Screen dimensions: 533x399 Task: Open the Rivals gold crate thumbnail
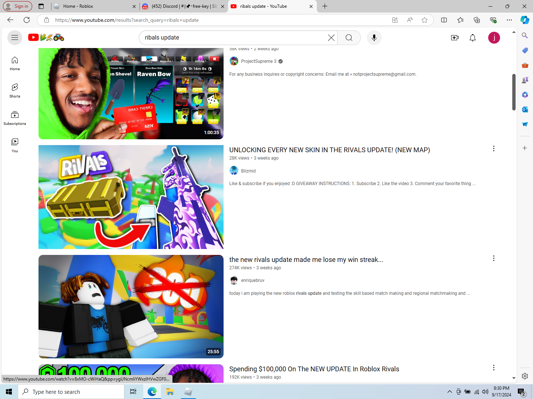coord(131,197)
